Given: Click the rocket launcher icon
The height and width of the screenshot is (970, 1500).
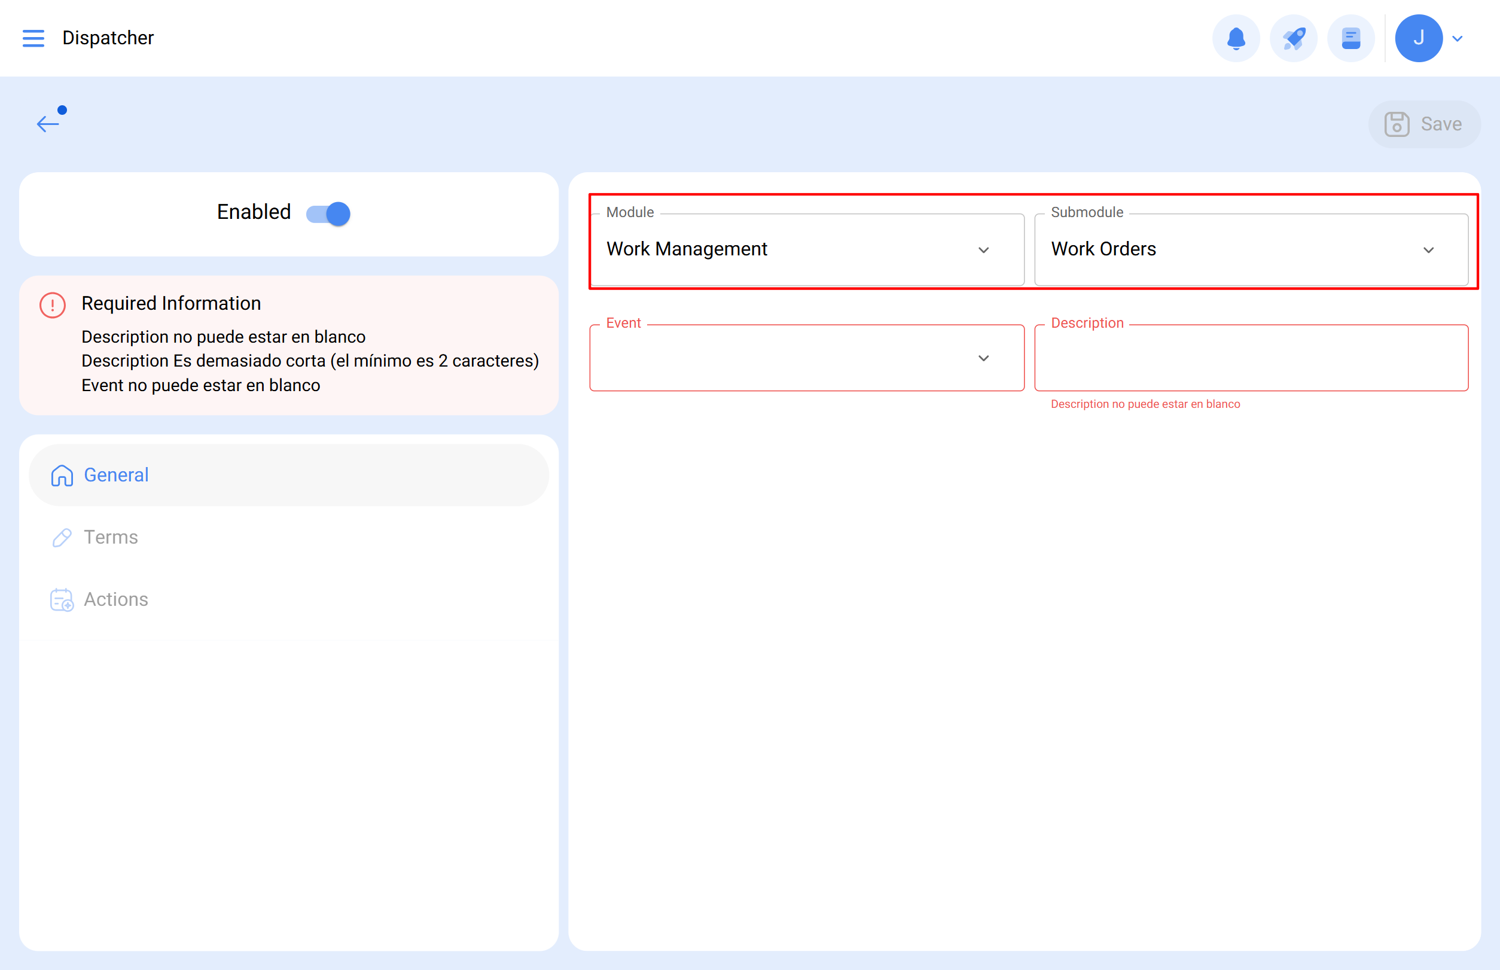Looking at the screenshot, I should 1294,38.
